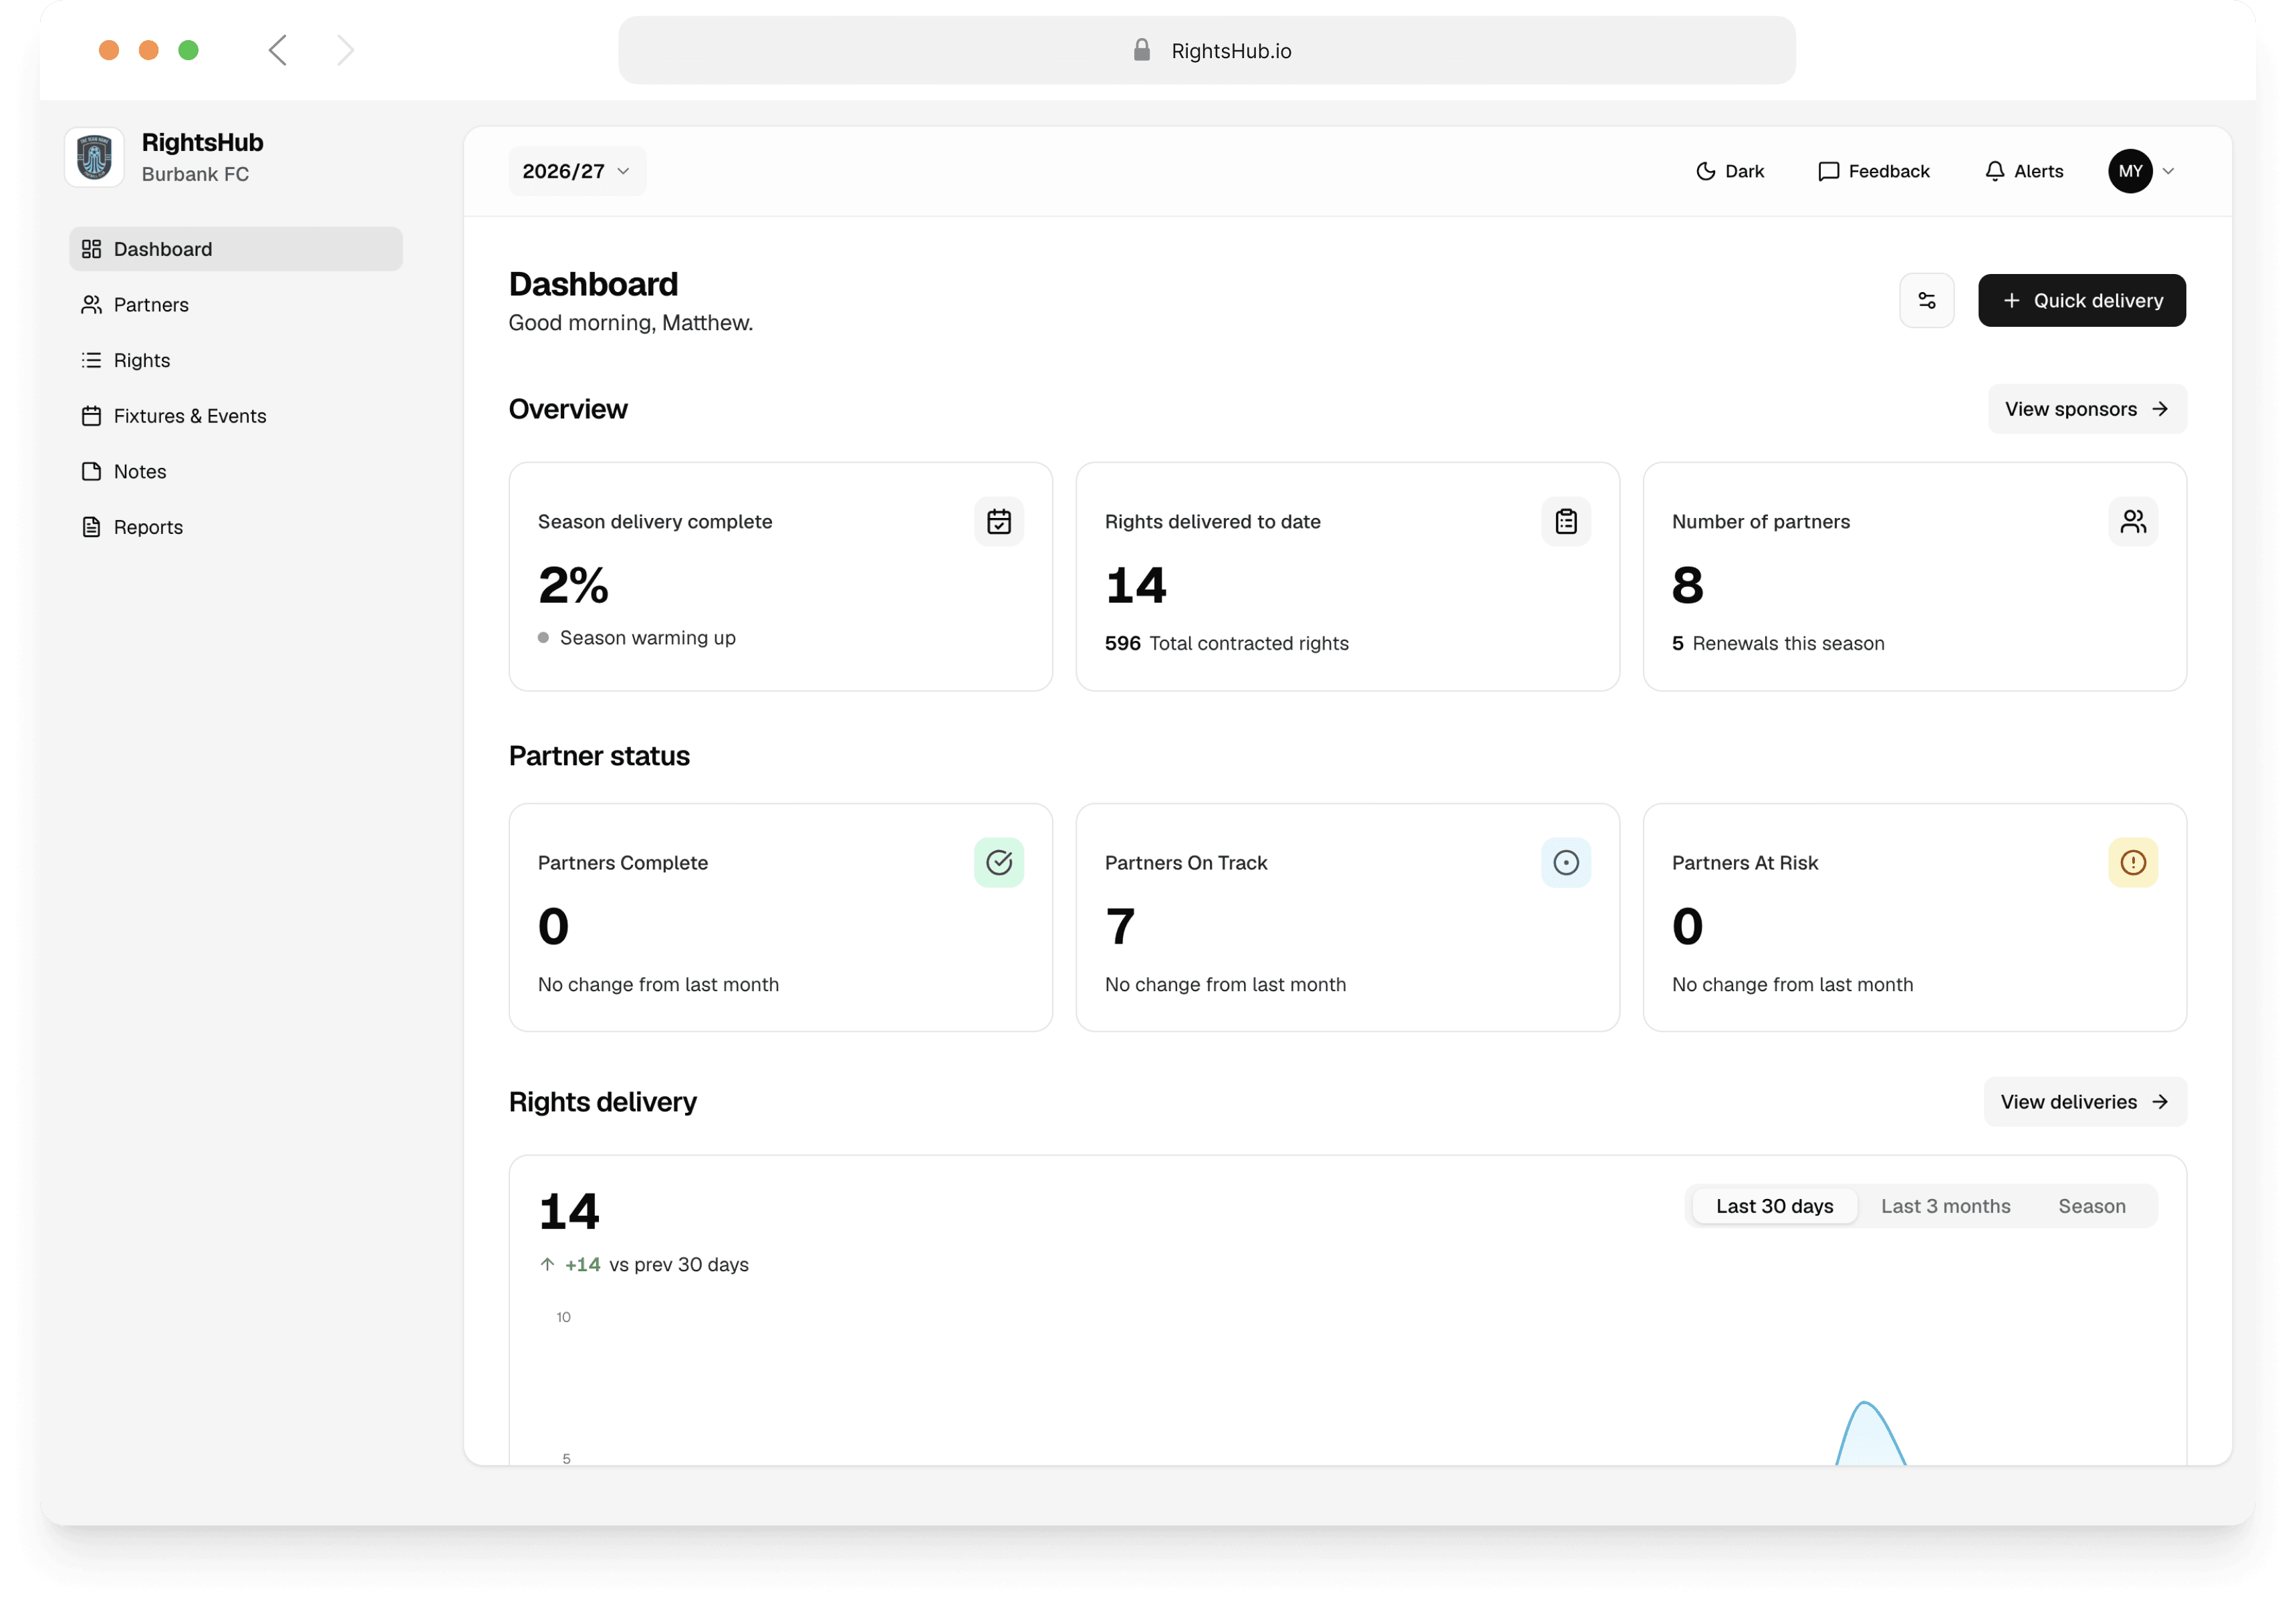
Task: Open Reports from the sidebar
Action: (x=235, y=527)
